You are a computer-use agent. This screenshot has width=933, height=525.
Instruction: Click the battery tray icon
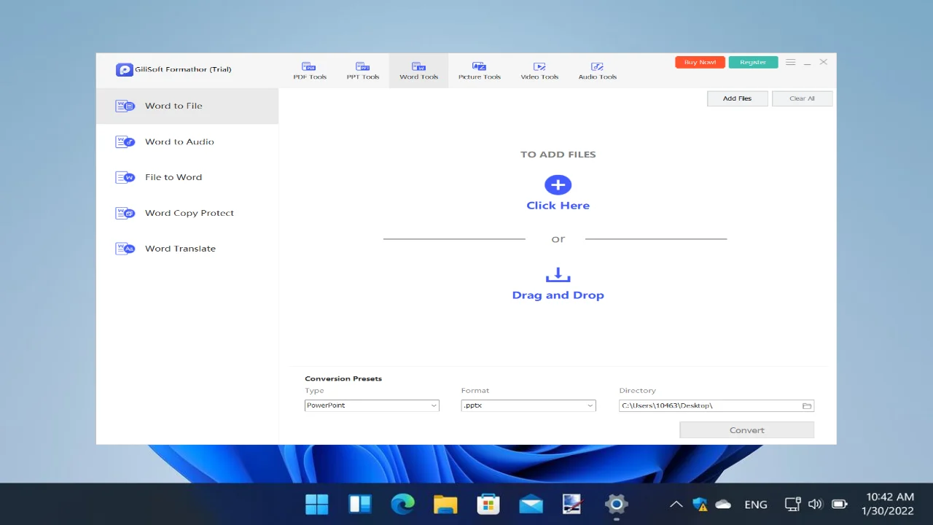click(x=840, y=504)
